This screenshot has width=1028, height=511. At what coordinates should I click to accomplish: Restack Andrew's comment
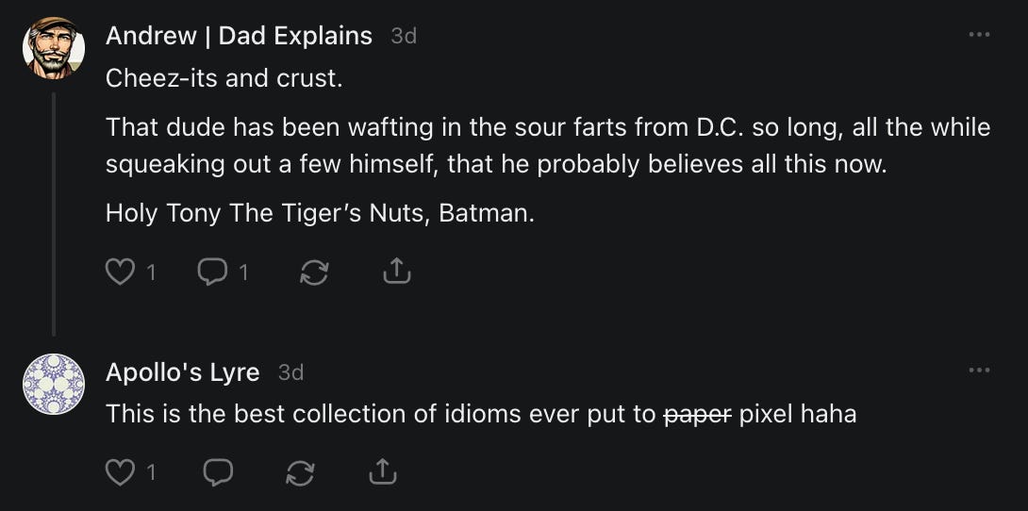coord(313,272)
